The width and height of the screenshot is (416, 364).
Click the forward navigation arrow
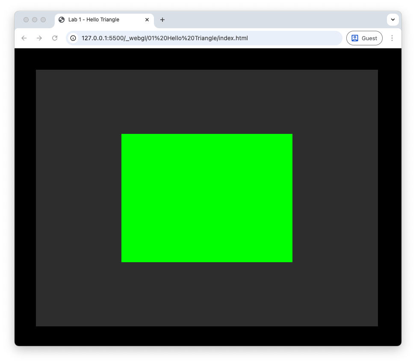[x=39, y=38]
